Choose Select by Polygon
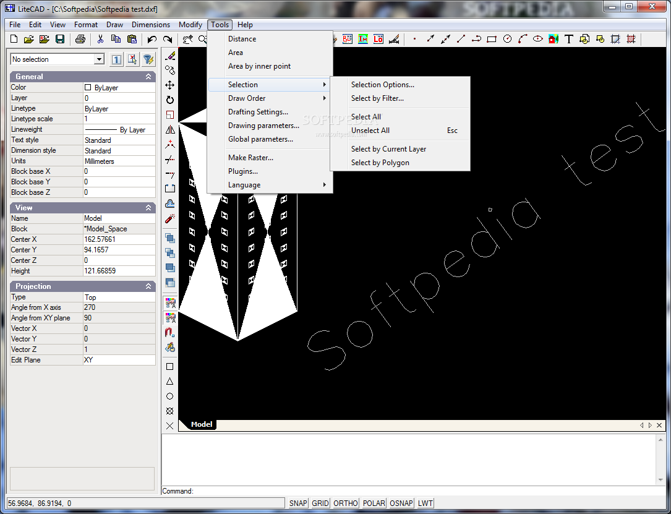The width and height of the screenshot is (671, 514). coord(400,163)
